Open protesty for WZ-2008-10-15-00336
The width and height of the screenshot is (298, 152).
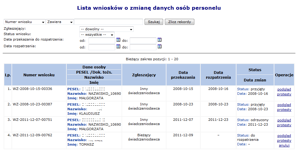[x=284, y=94]
